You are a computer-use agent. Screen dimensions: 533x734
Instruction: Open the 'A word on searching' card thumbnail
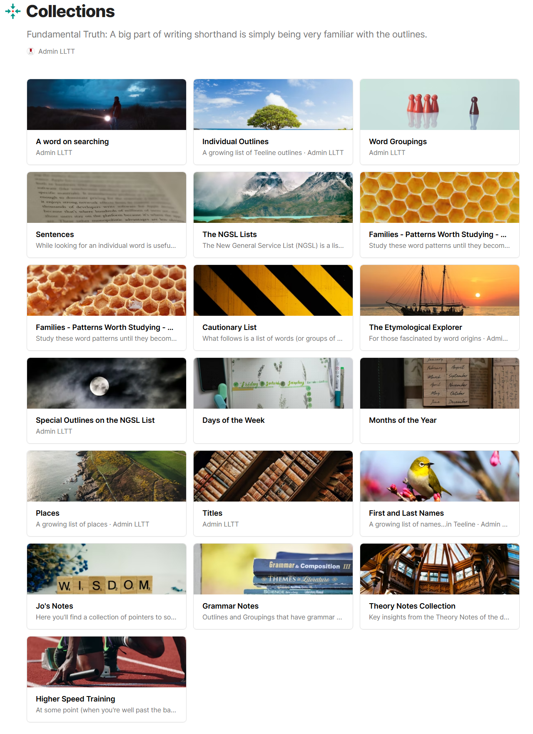pyautogui.click(x=107, y=105)
